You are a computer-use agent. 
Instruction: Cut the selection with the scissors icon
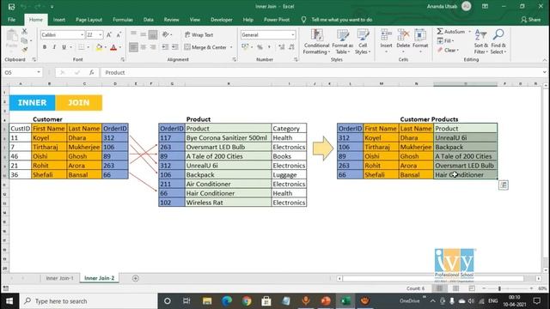click(x=24, y=32)
